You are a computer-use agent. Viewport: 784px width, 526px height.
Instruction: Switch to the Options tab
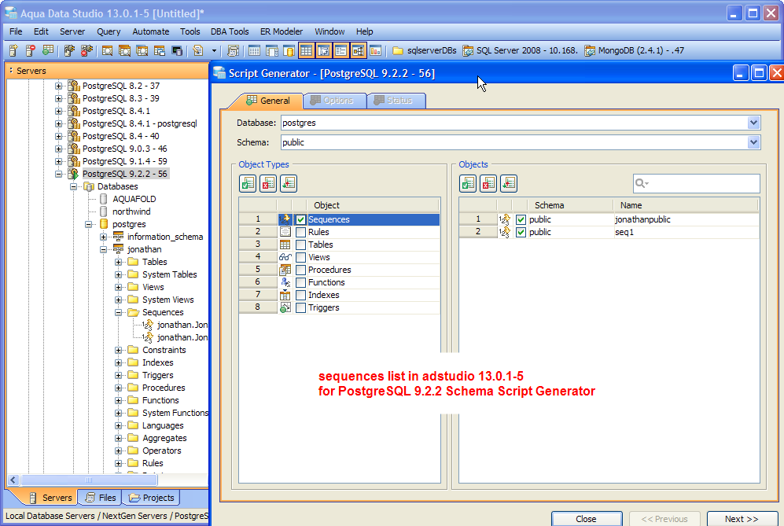coord(333,101)
